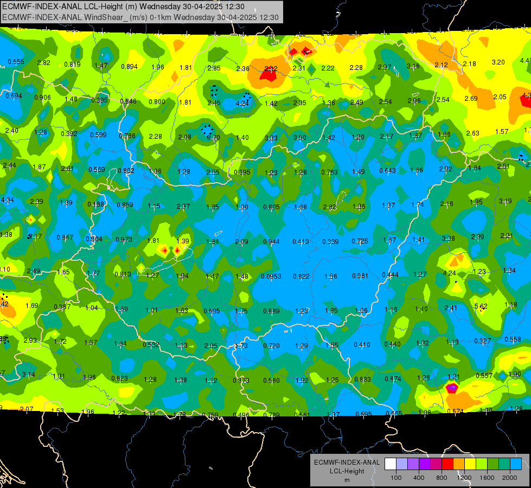Click the legend tick label 1600
The height and width of the screenshot is (488, 531).
click(x=487, y=478)
